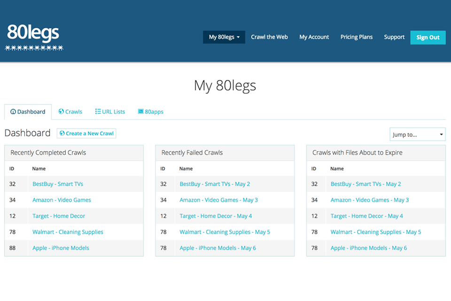Switch to the URL Lists tab

click(x=110, y=112)
